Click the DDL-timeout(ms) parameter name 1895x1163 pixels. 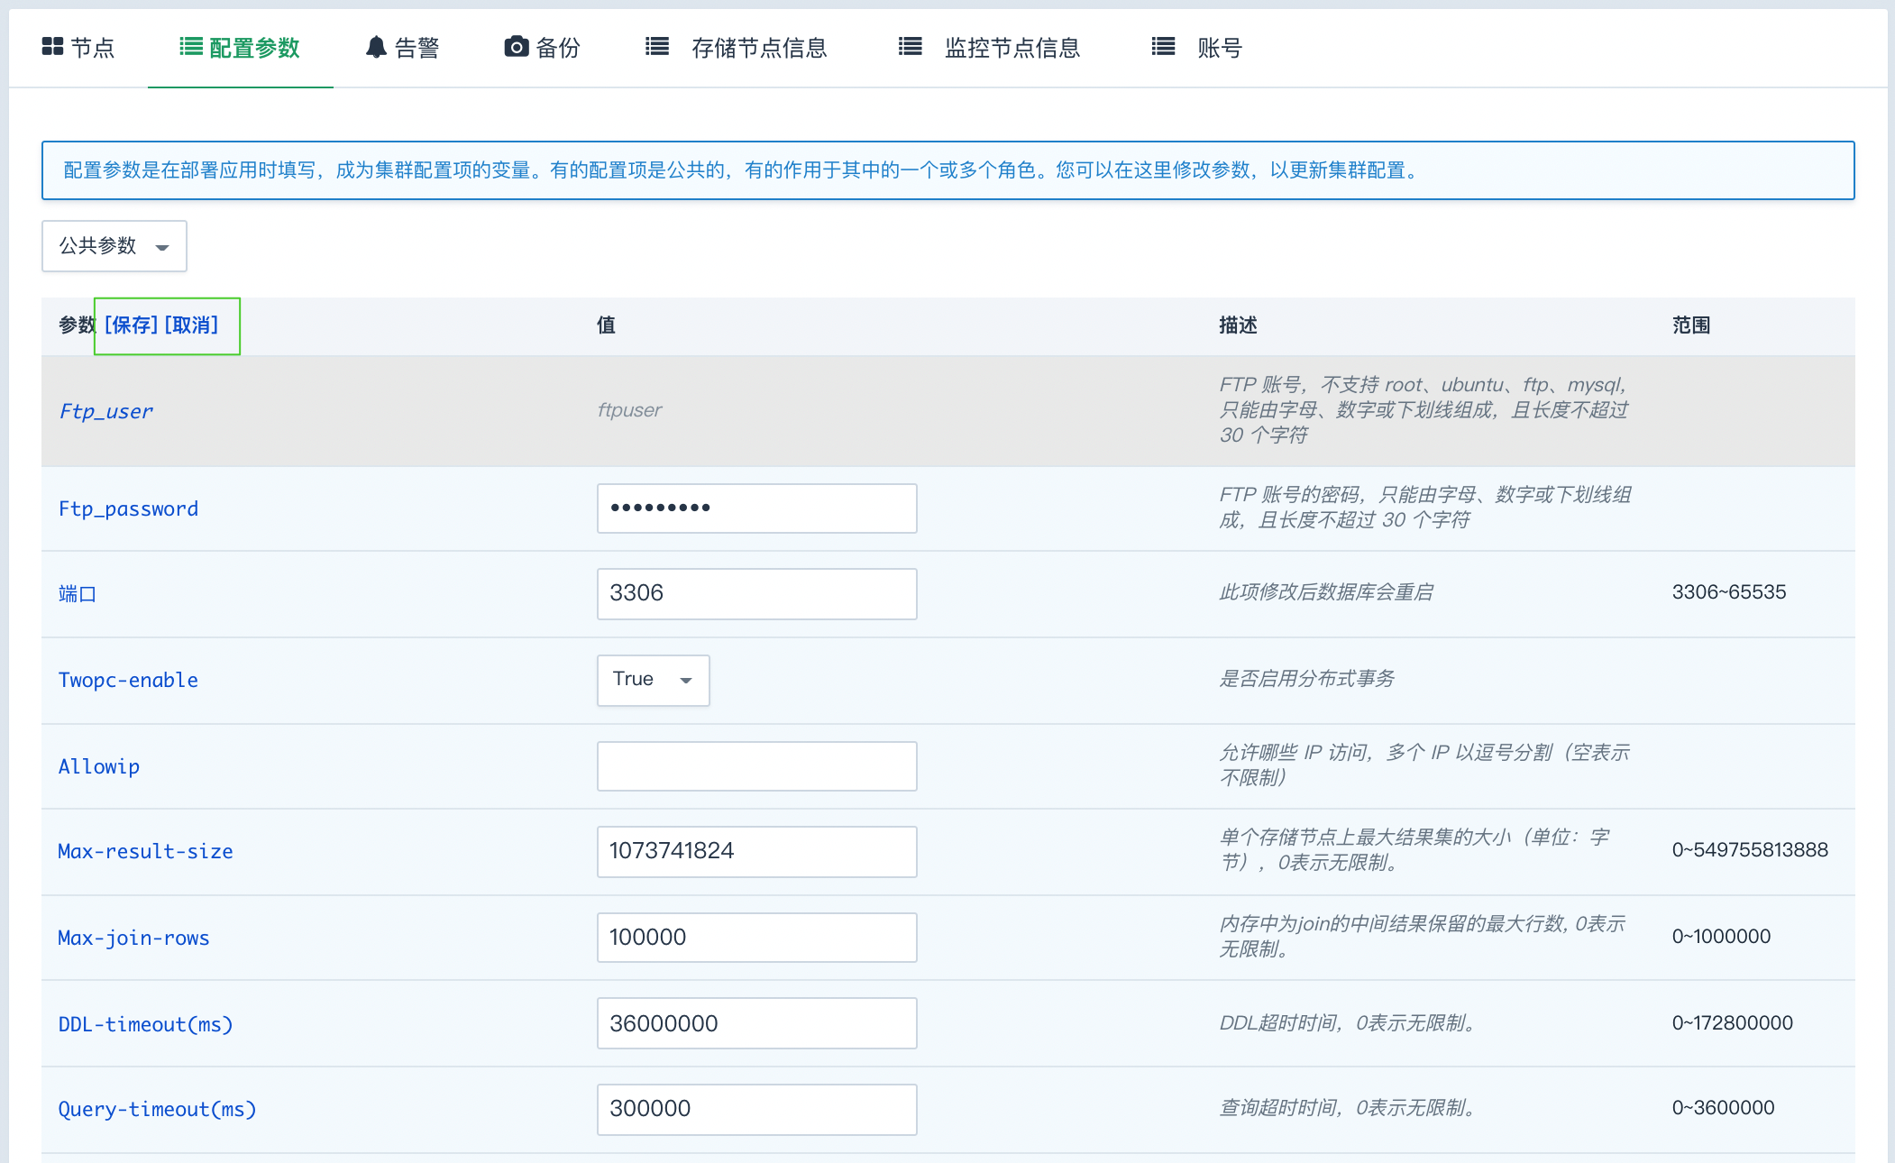click(145, 1025)
